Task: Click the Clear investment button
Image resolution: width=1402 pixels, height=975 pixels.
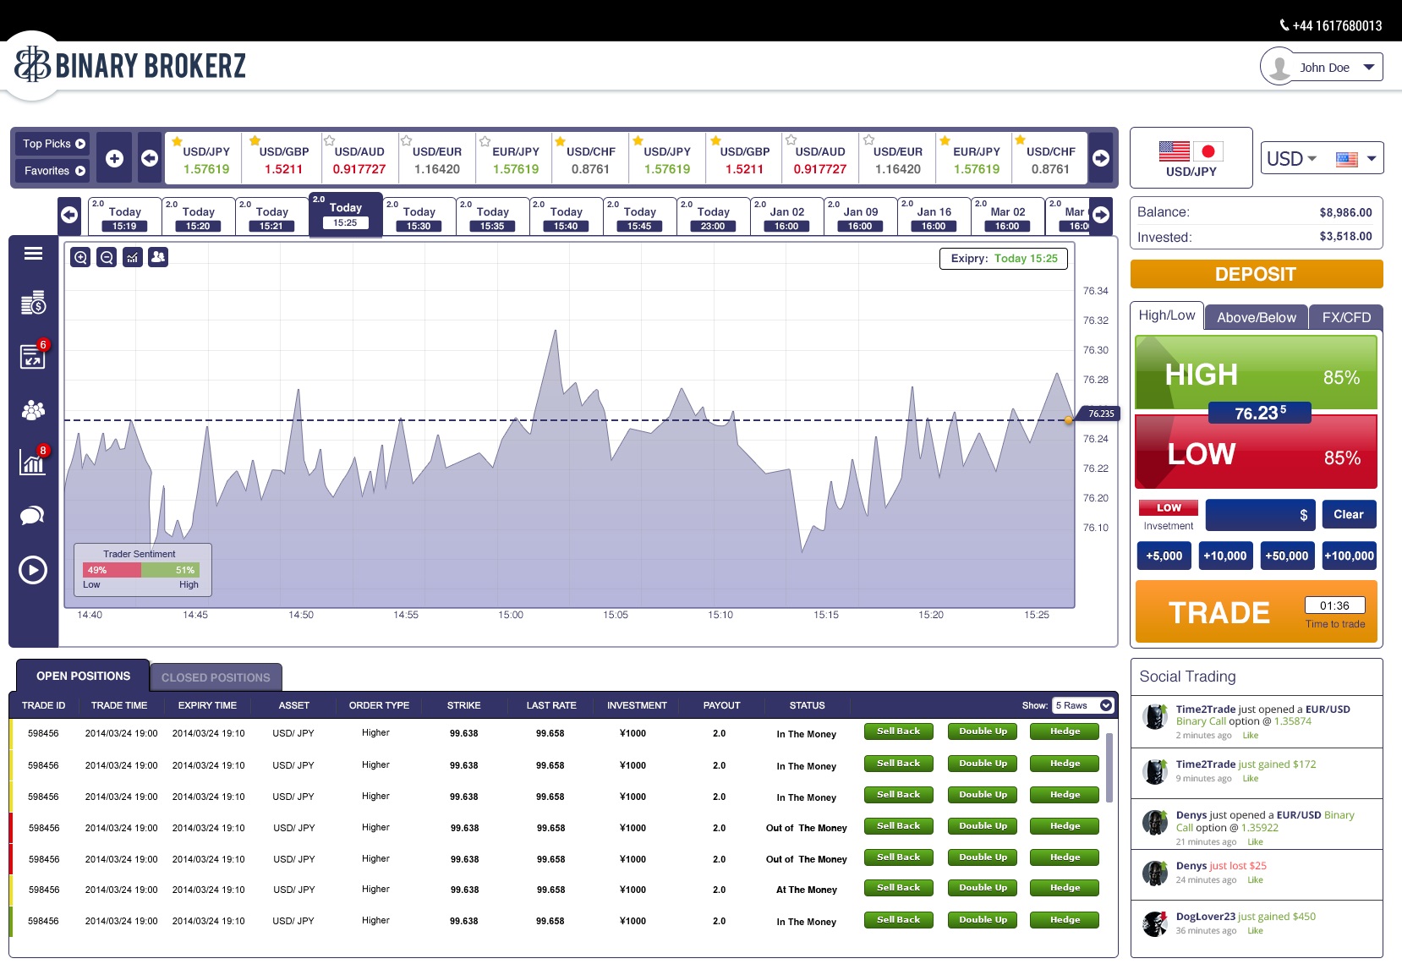Action: [x=1349, y=514]
